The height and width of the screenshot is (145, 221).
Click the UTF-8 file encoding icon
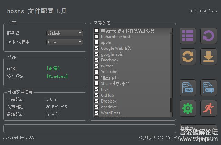pyautogui.click(x=209, y=88)
